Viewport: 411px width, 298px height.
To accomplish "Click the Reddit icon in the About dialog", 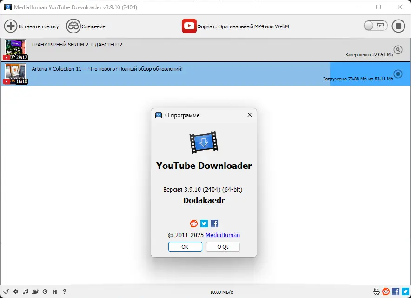I will tap(194, 224).
